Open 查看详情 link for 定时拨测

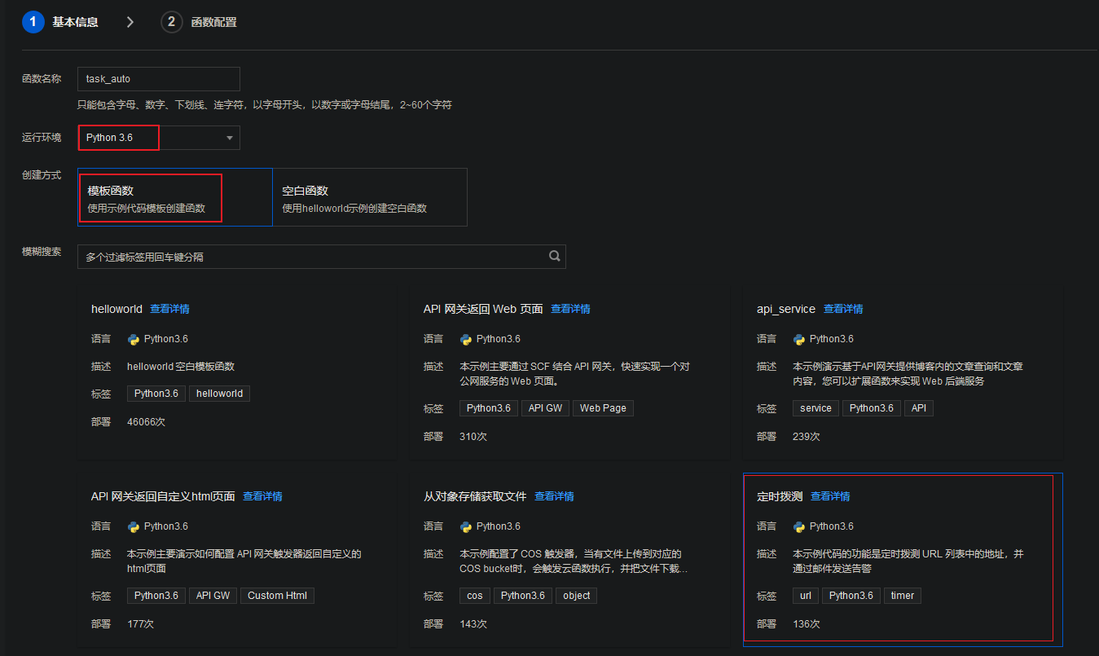(830, 496)
